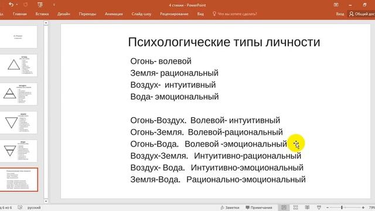The width and height of the screenshot is (375, 211).
Task: Select slide 1 thumbnail with title text
Action: tap(18, 37)
